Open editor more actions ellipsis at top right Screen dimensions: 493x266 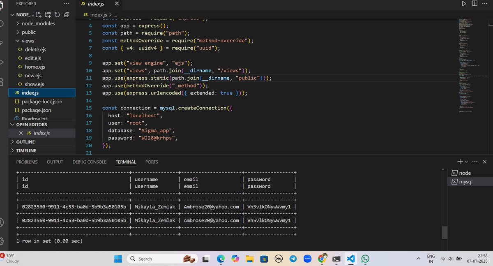click(485, 4)
